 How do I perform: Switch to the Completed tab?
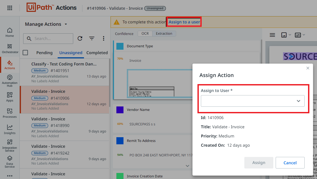coord(97,53)
